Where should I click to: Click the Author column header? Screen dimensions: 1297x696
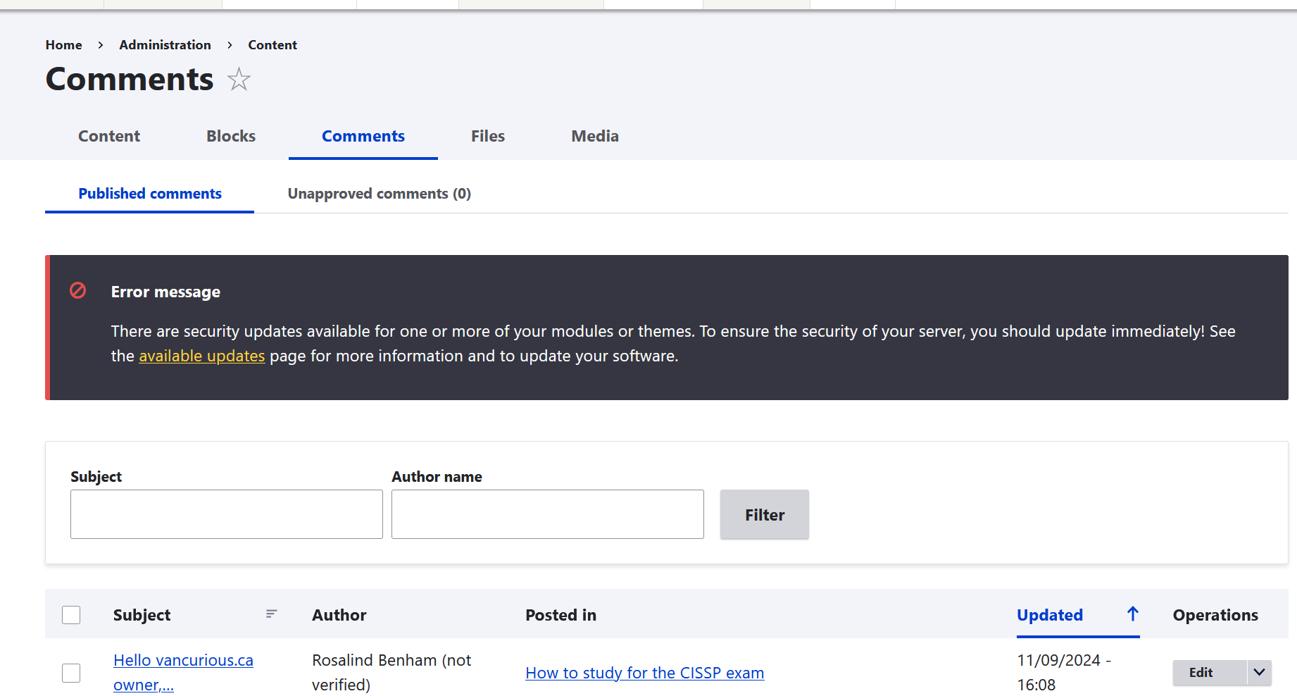[x=339, y=615]
